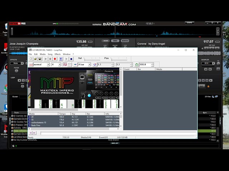The height and width of the screenshot is (171, 229).
Task: Toggle the red score-lines icon
Action: tap(65, 64)
